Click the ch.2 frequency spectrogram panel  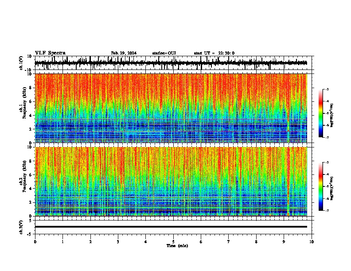click(171, 182)
